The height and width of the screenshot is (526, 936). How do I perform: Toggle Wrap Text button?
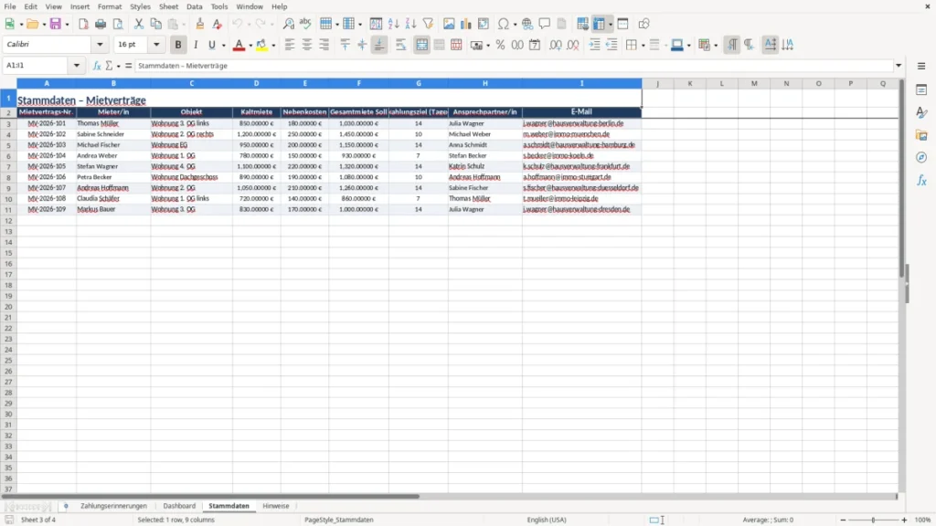[400, 45]
